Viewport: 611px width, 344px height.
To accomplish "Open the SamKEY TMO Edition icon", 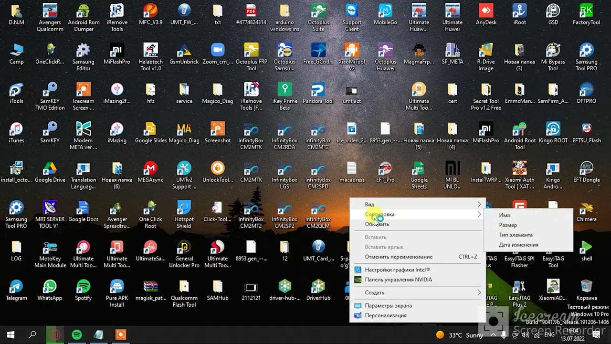I will pyautogui.click(x=50, y=96).
